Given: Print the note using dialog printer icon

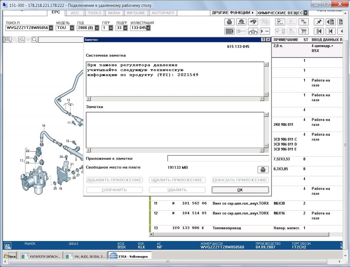Looking at the screenshot, I should 263,170.
